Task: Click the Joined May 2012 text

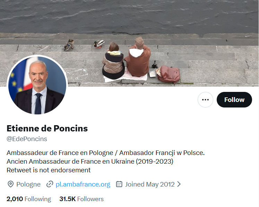Action: pos(150,184)
